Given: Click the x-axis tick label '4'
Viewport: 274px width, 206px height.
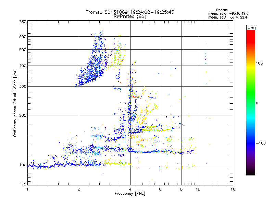Looking at the screenshot, I should (130, 189).
